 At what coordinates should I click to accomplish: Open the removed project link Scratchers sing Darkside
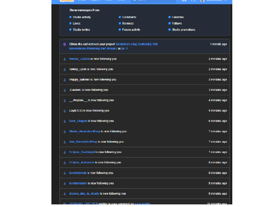pyautogui.click(x=136, y=44)
